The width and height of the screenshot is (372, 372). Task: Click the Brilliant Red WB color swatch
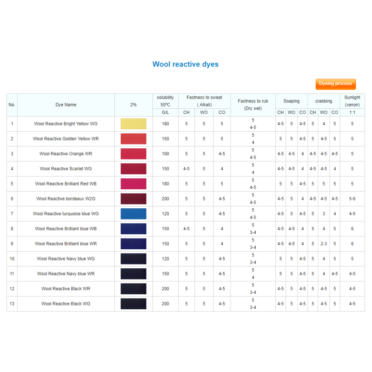coord(133,184)
